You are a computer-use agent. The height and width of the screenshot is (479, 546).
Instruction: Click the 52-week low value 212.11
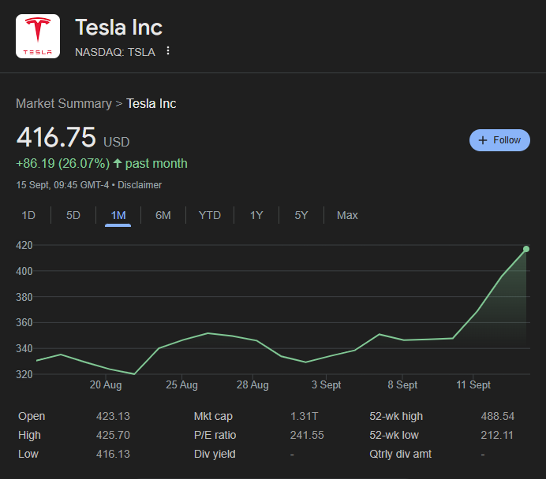(497, 435)
